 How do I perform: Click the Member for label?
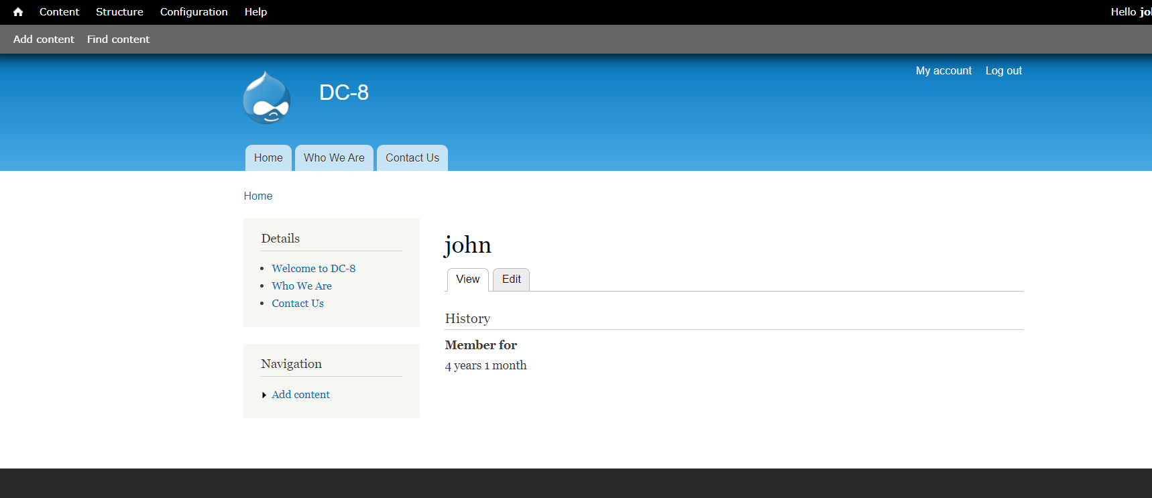pos(481,345)
